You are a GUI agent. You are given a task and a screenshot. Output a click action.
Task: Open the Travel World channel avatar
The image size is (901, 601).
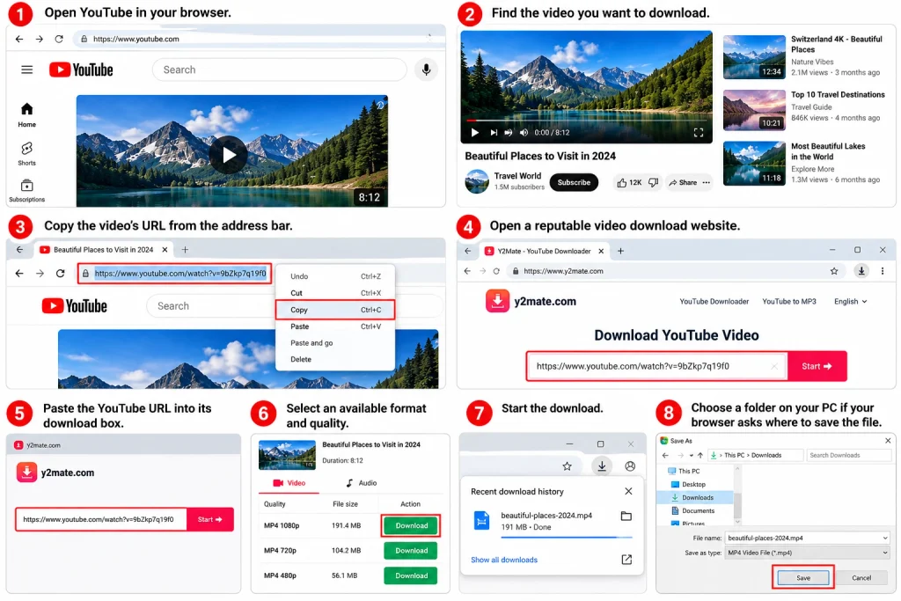click(476, 181)
